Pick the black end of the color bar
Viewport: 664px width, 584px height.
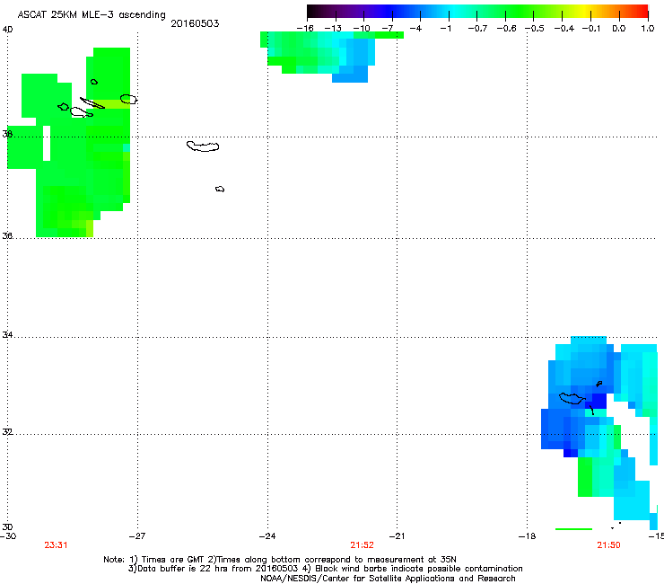pyautogui.click(x=312, y=11)
